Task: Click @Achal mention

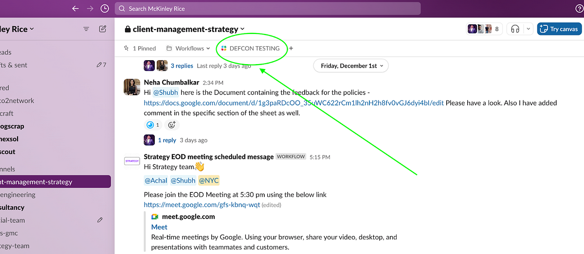Action: point(156,181)
